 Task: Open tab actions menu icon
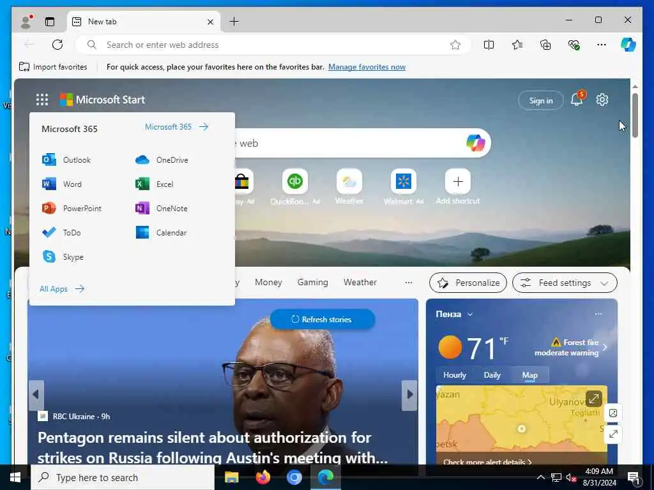(x=50, y=22)
